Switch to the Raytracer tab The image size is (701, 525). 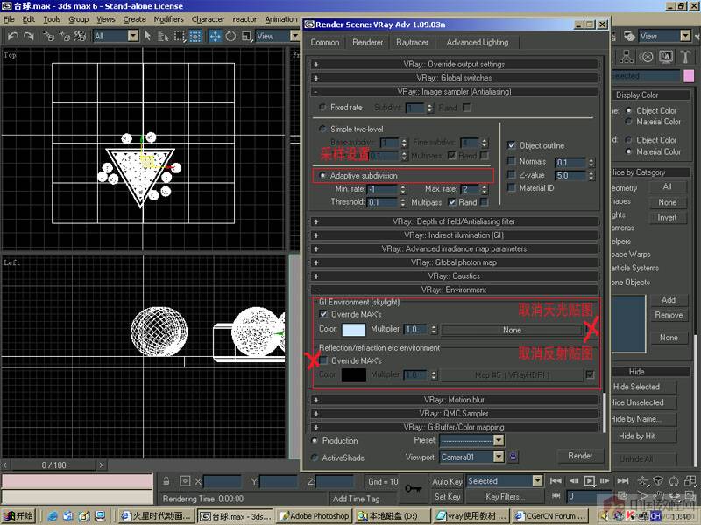[412, 42]
